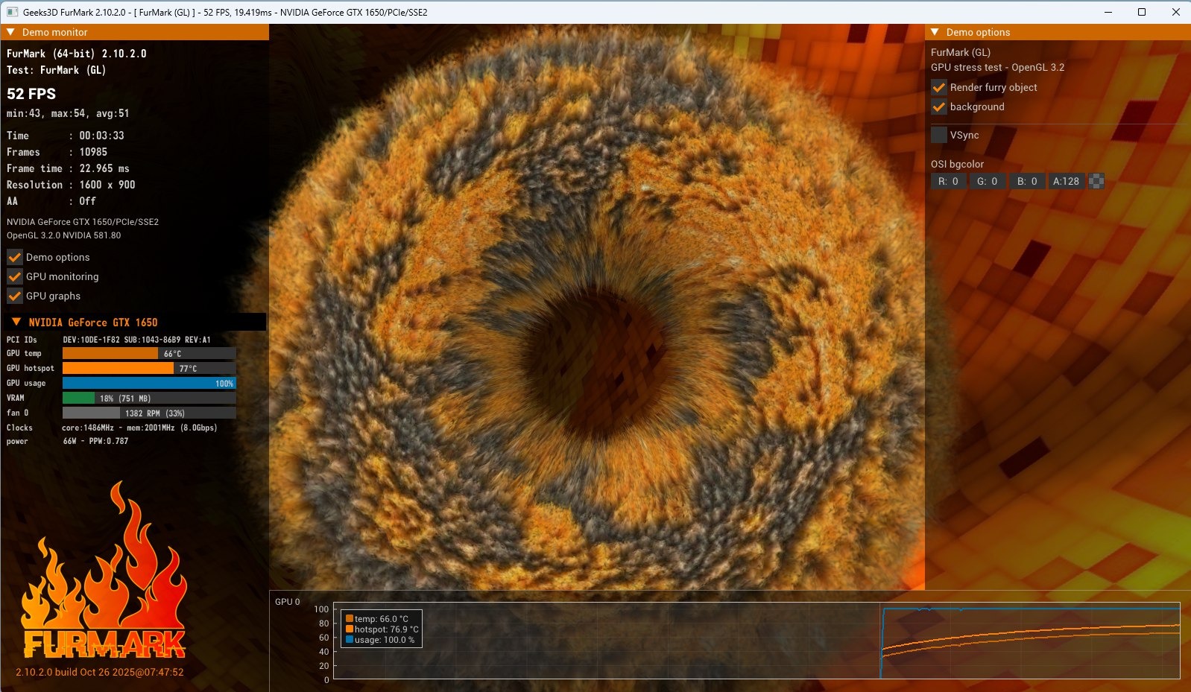Maximize the FurMark window
1191x692 pixels.
pyautogui.click(x=1142, y=12)
